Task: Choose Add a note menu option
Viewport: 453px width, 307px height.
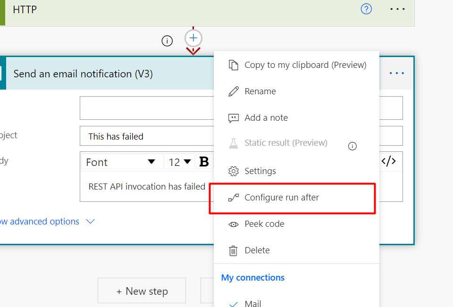Action: click(x=266, y=118)
